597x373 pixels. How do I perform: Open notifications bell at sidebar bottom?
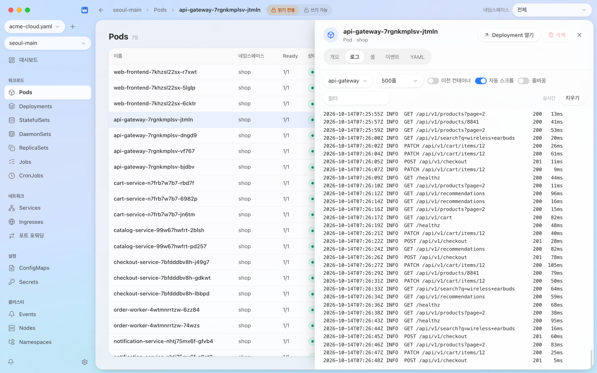pos(11,362)
